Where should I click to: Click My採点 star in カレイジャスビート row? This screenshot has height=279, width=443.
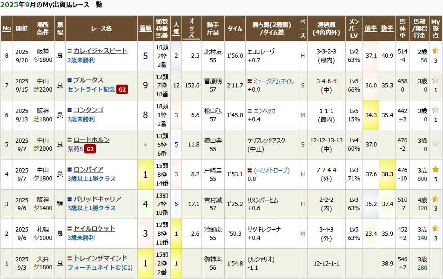436,51
